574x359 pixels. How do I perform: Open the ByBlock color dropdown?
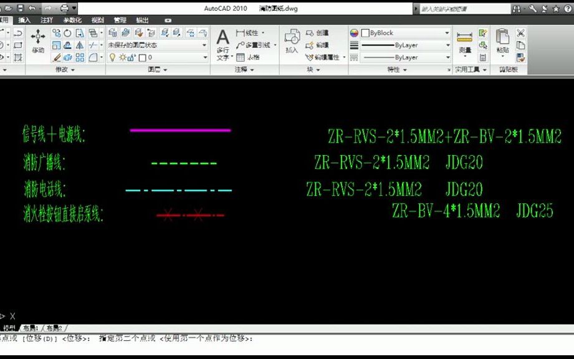tap(446, 33)
